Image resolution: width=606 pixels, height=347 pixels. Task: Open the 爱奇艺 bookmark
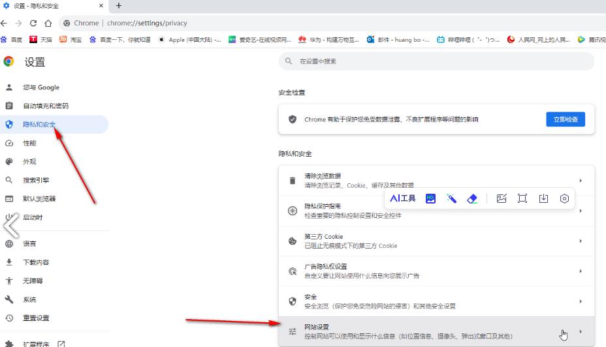click(x=260, y=39)
